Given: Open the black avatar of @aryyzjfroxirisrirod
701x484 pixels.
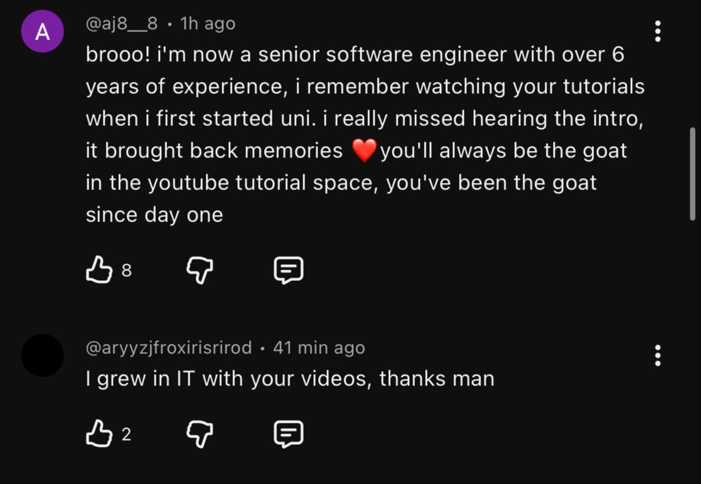Looking at the screenshot, I should (42, 355).
